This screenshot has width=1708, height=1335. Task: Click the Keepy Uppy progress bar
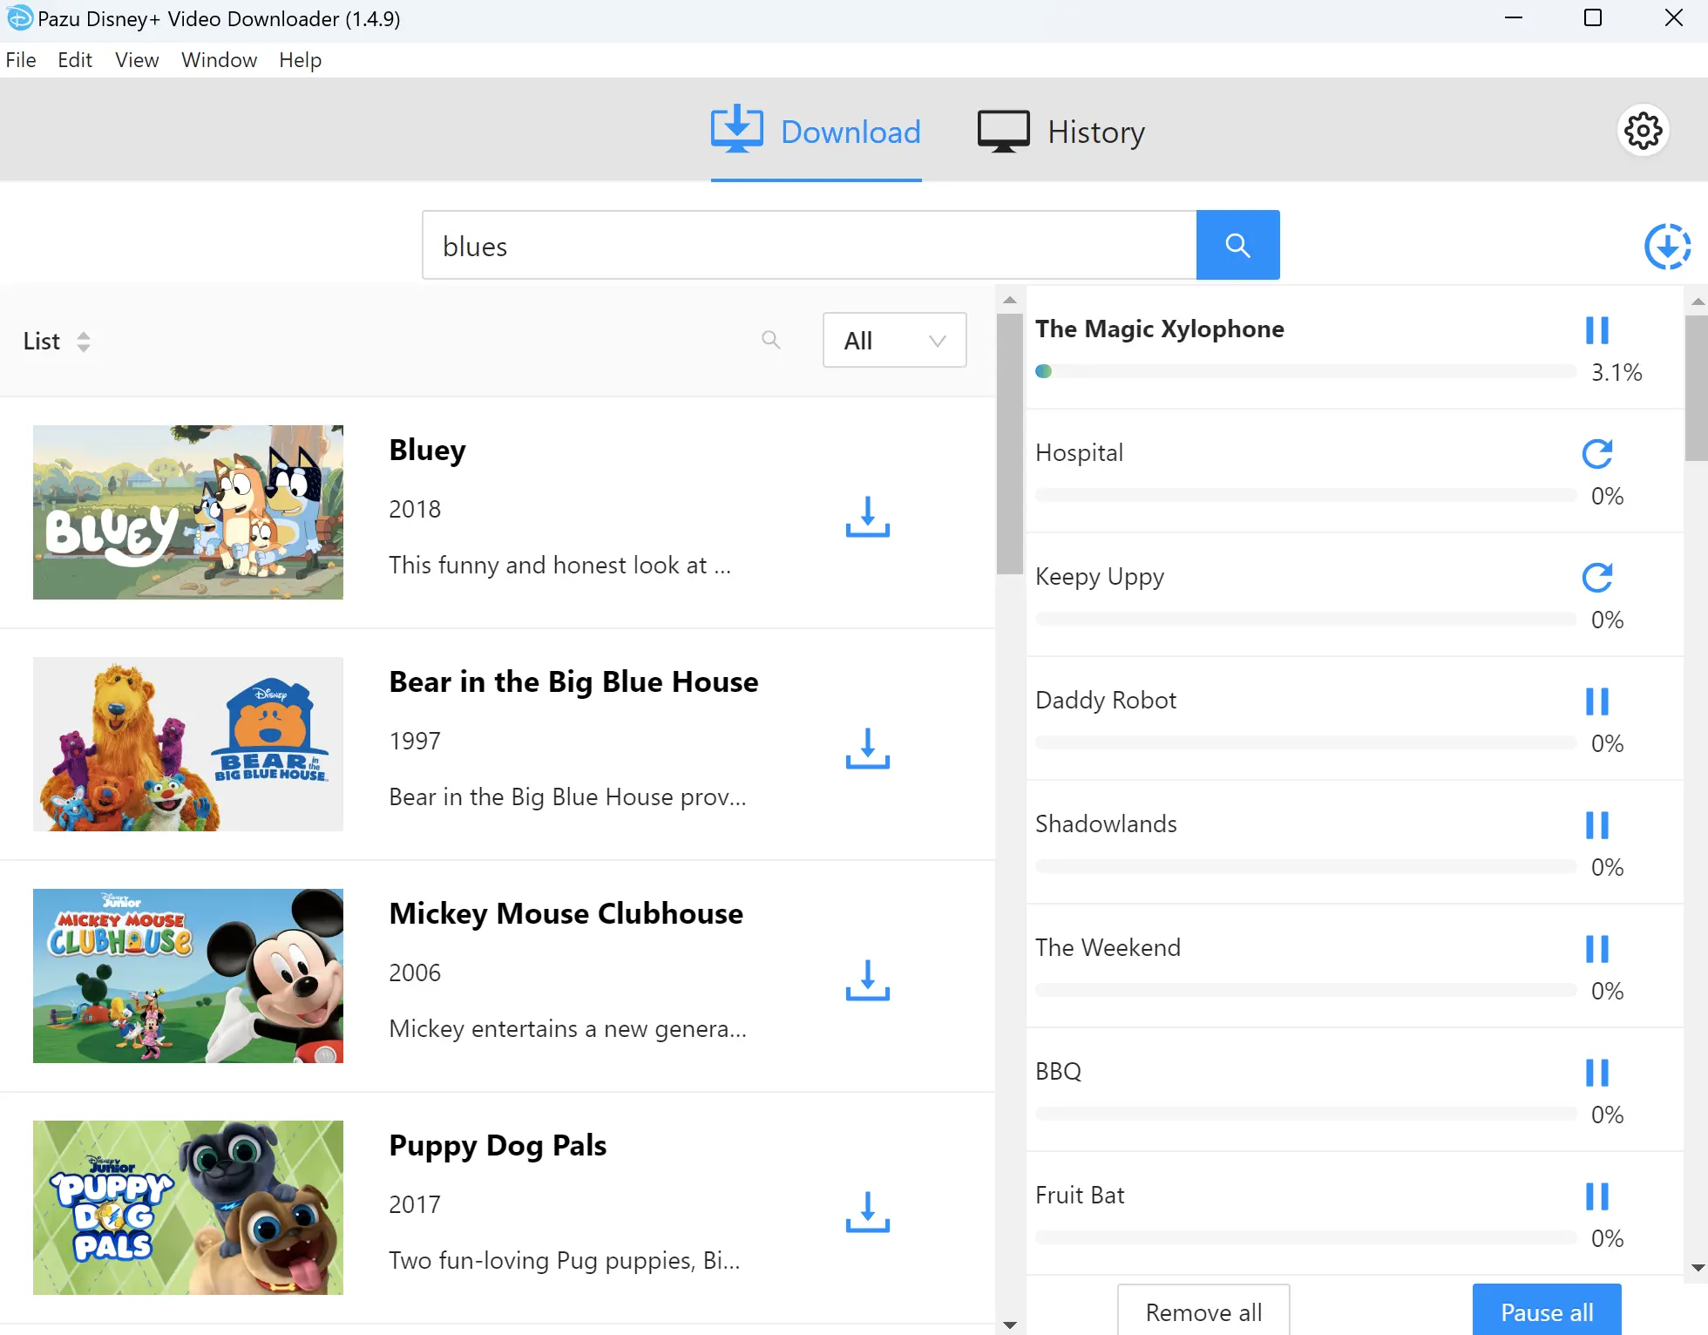click(x=1305, y=619)
